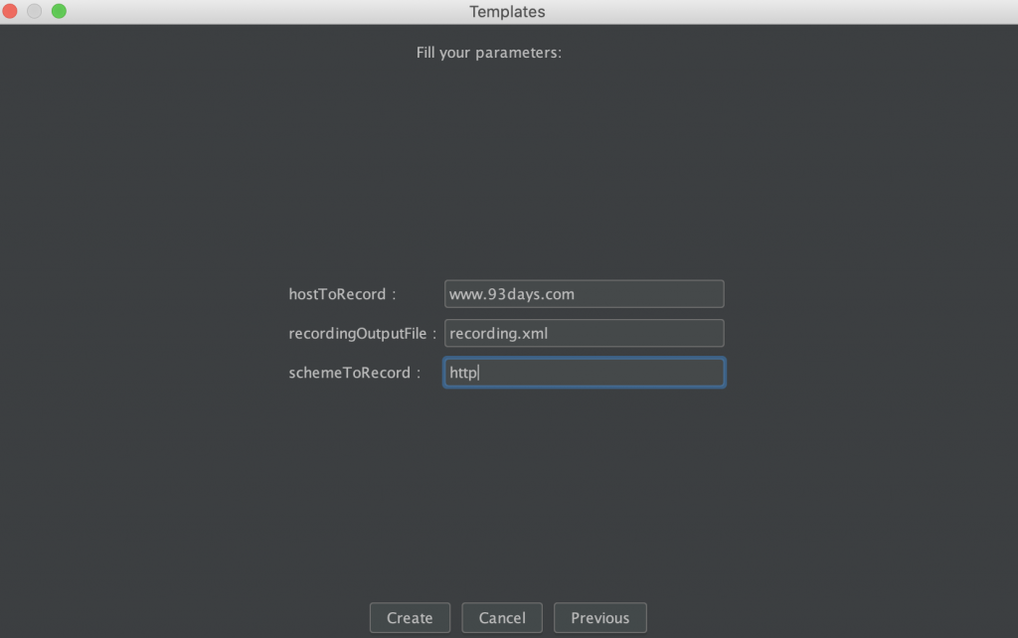
Task: Maximize the window using the green button
Action: (x=59, y=11)
